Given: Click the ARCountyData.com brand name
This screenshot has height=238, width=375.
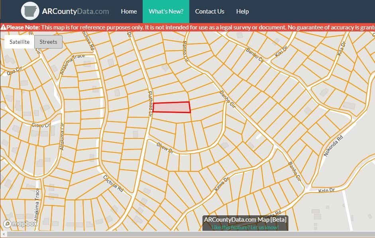Looking at the screenshot, I should tap(75, 12).
